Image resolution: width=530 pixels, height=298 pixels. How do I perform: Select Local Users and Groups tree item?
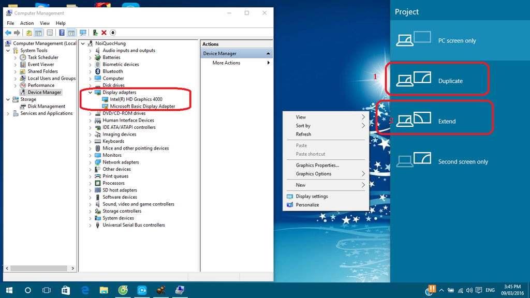pos(52,79)
